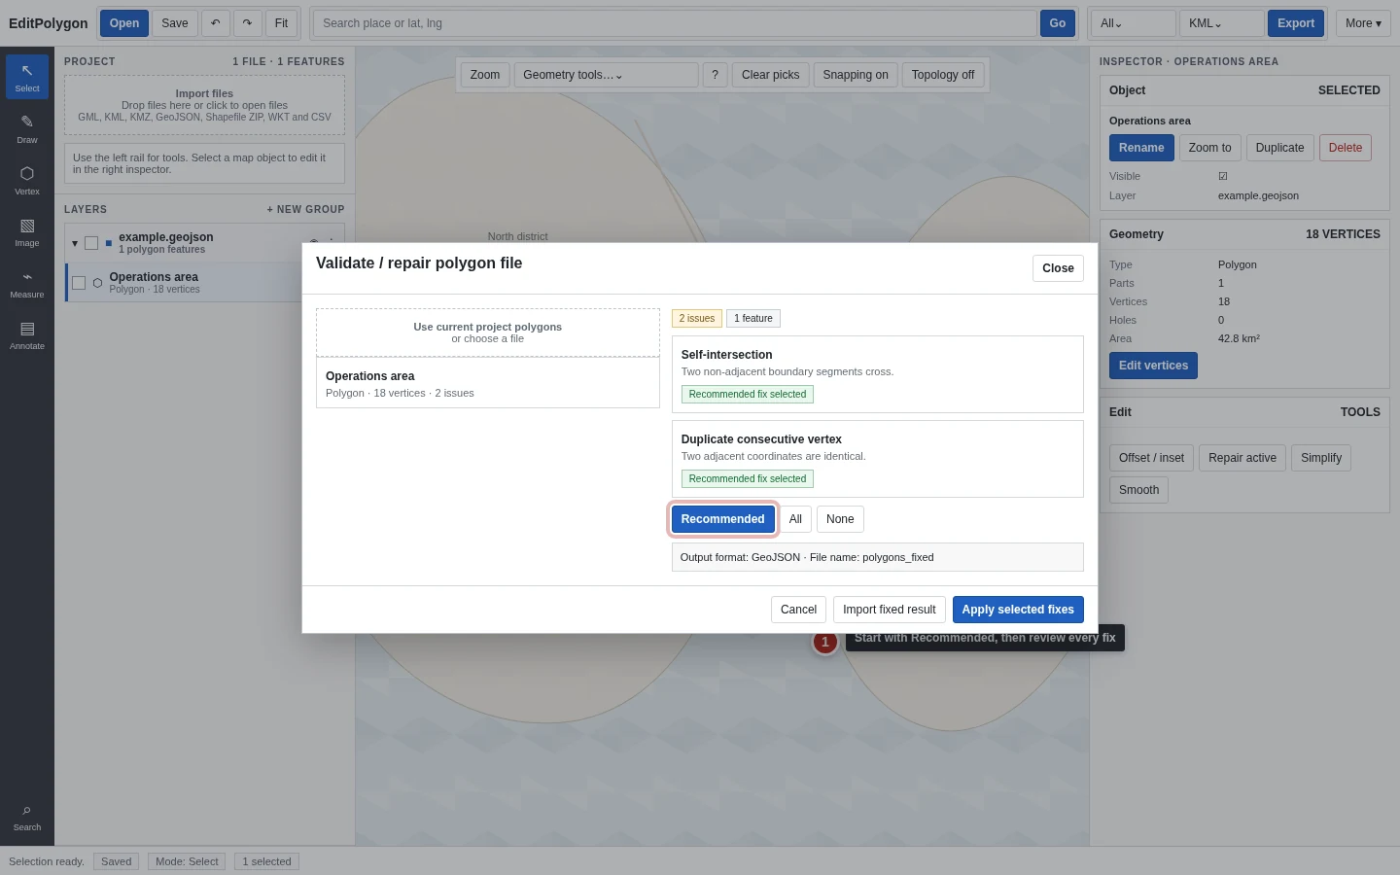The width and height of the screenshot is (1400, 875).
Task: Close the Validate / repair dialog
Action: click(x=1058, y=268)
